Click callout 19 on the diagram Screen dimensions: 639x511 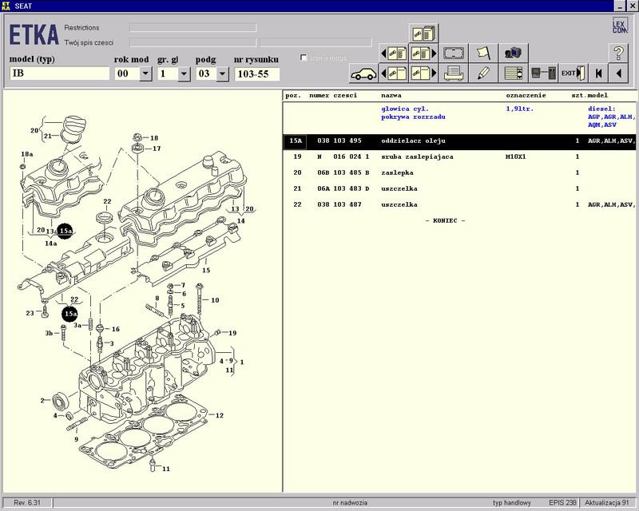(x=232, y=333)
